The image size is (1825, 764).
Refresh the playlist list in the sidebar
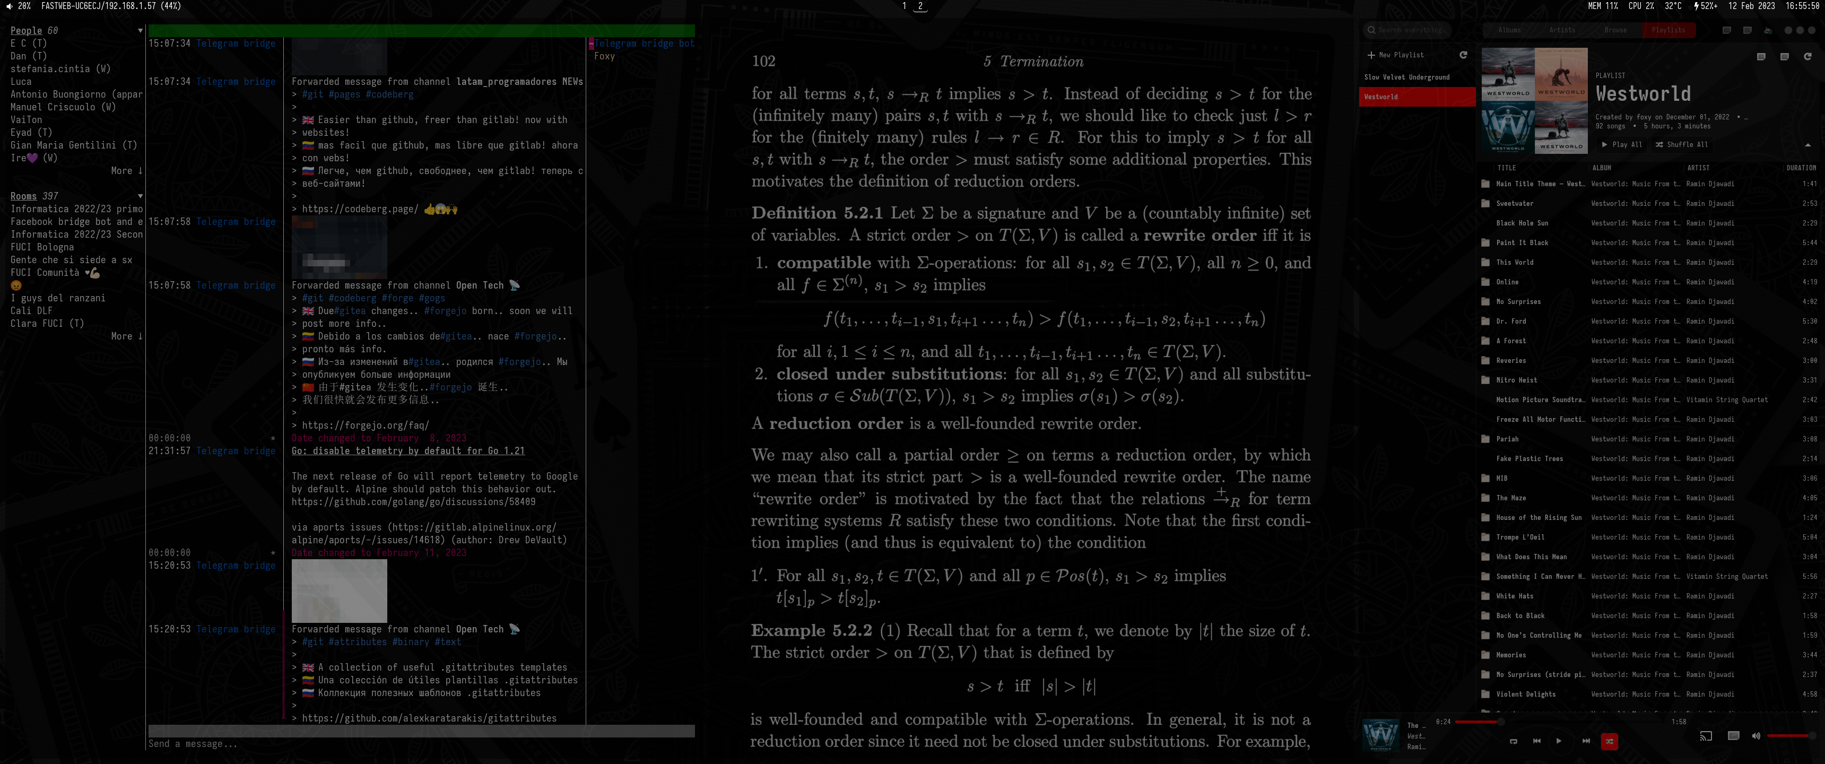pyautogui.click(x=1463, y=55)
